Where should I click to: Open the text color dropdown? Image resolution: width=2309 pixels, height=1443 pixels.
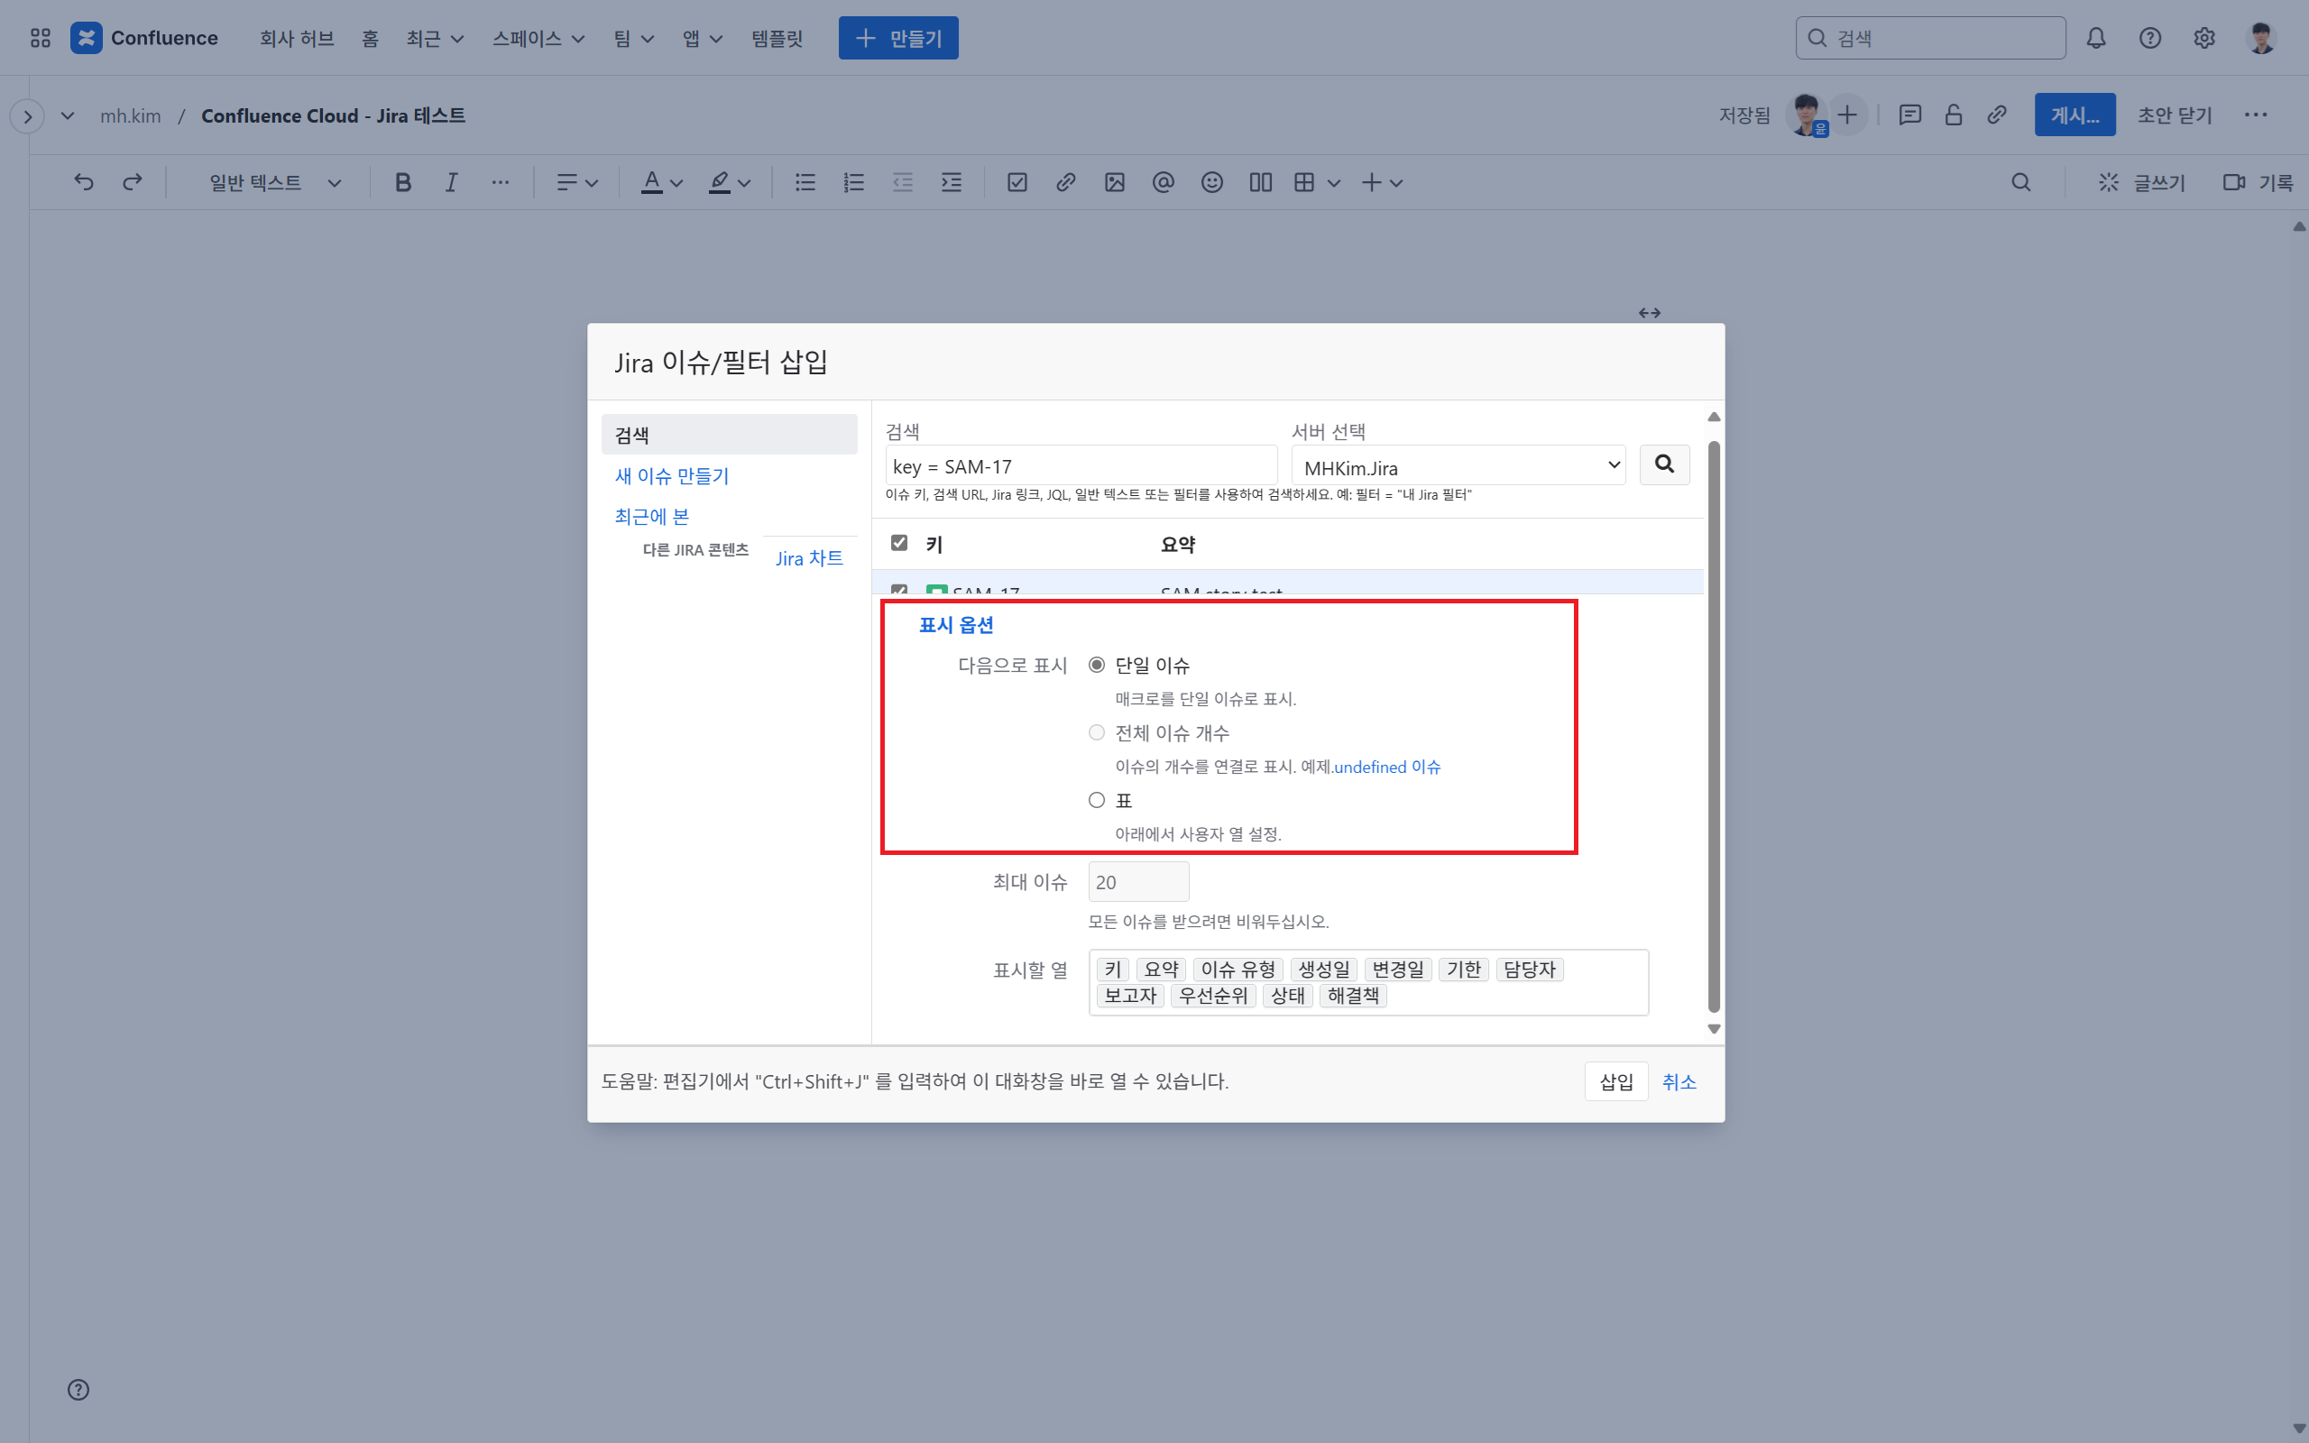point(661,182)
